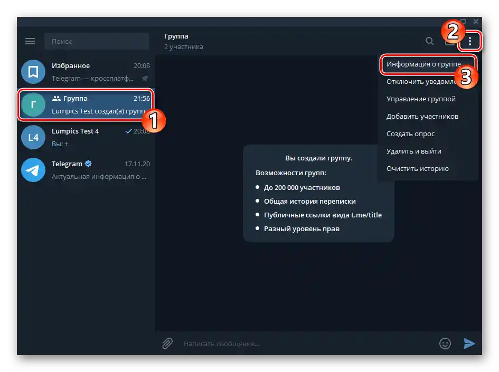
Task: Click the 2 участника subtitle
Action: tap(184, 47)
